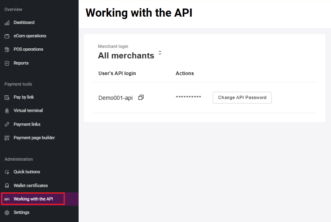Image resolution: width=331 pixels, height=222 pixels.
Task: Open Quick buttons menu item
Action: [27, 172]
